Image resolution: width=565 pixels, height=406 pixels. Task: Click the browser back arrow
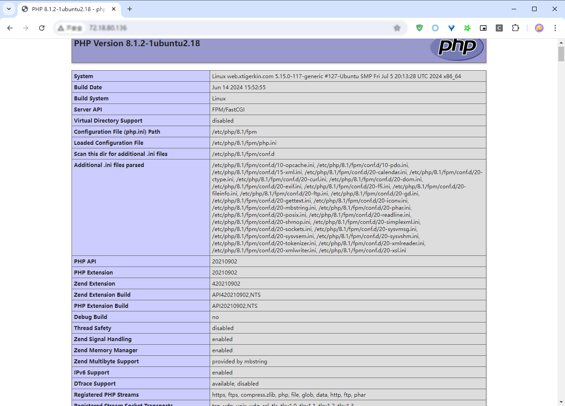[x=10, y=28]
